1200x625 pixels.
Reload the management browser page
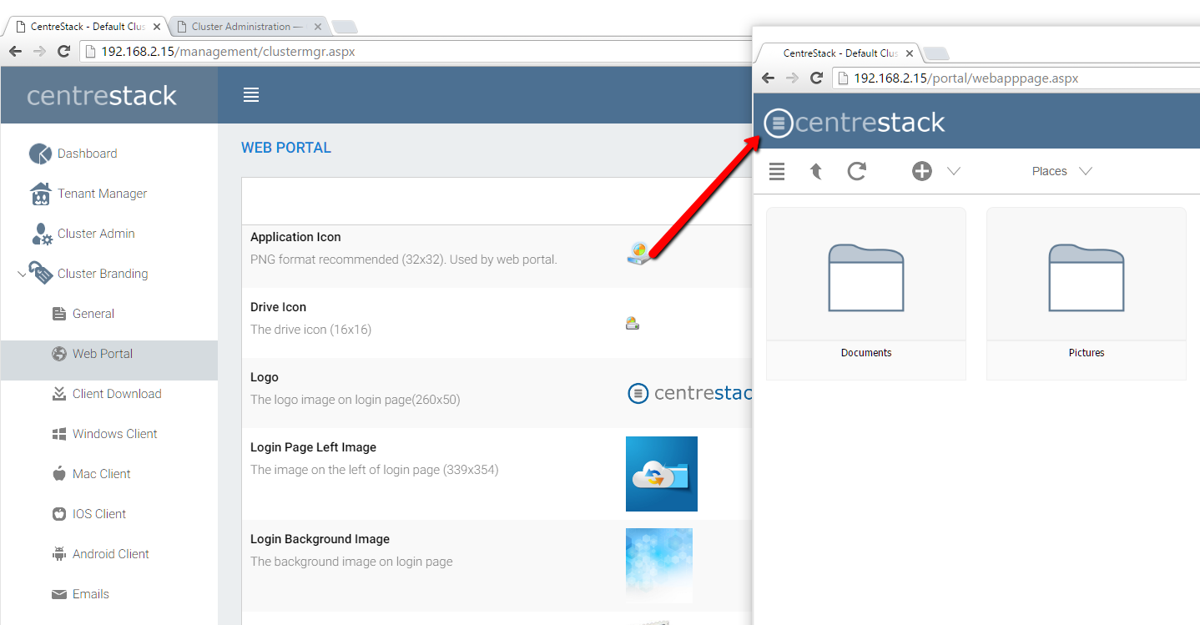pyautogui.click(x=63, y=52)
